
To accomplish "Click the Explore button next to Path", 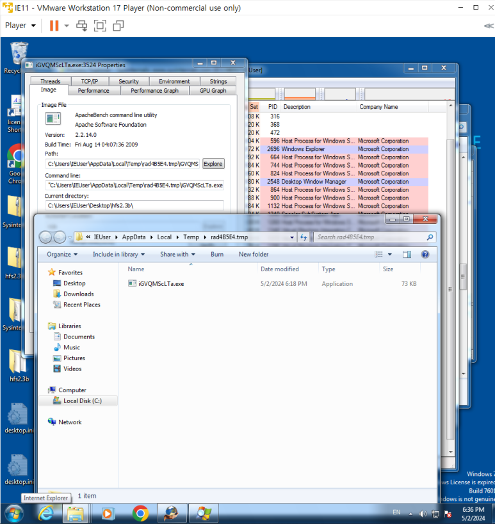I will click(213, 164).
